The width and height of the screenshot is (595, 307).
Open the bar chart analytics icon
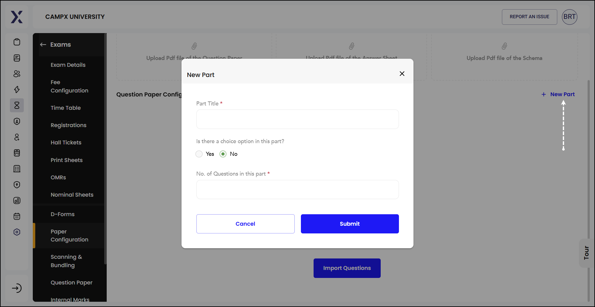pos(17,200)
